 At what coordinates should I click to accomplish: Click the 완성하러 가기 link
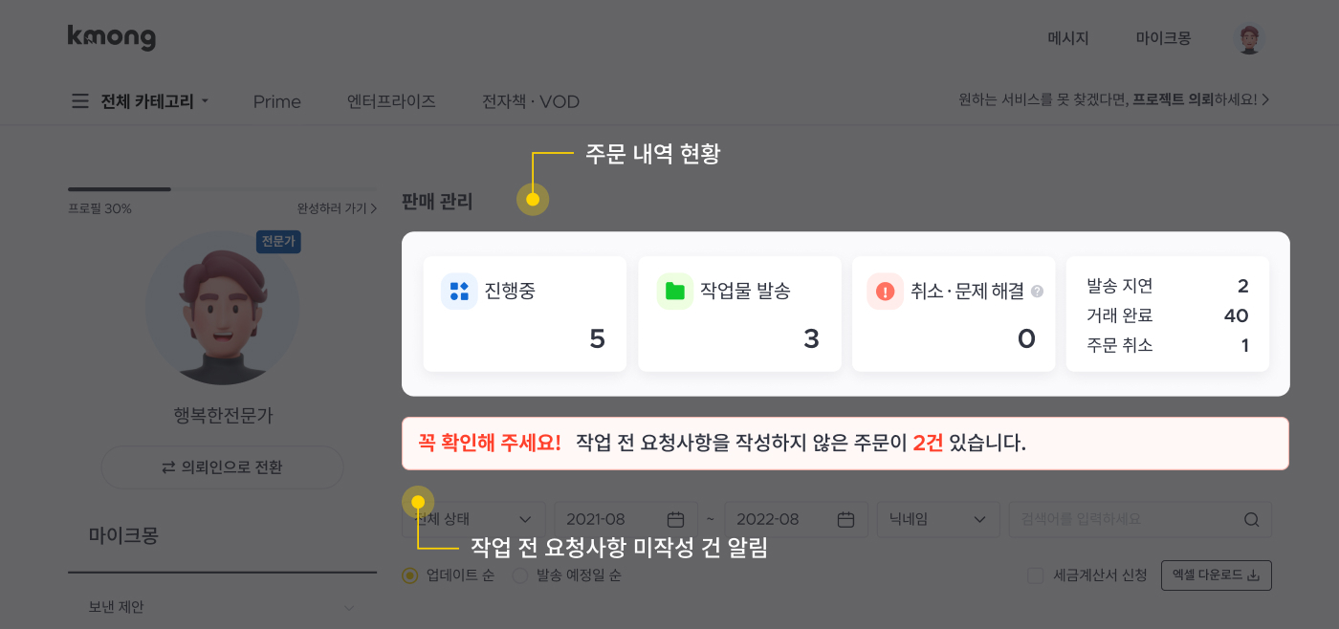click(337, 207)
